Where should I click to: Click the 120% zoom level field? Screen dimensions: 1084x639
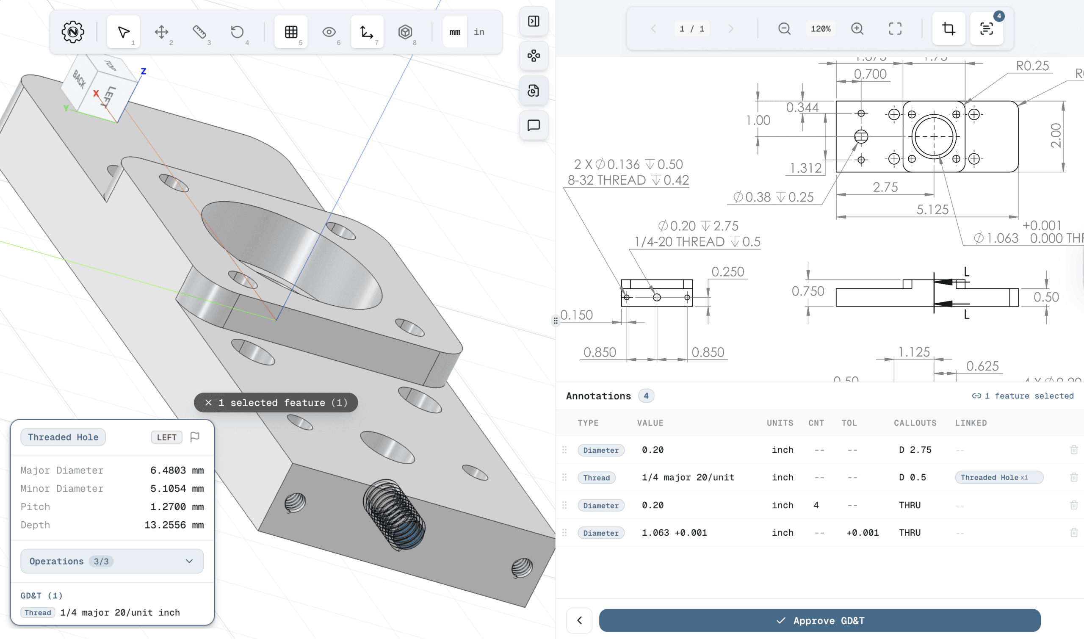coord(821,29)
